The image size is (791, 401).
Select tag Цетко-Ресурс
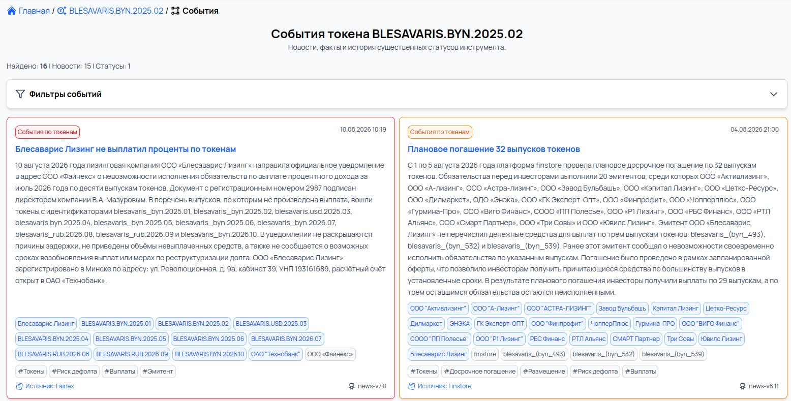[726, 309]
